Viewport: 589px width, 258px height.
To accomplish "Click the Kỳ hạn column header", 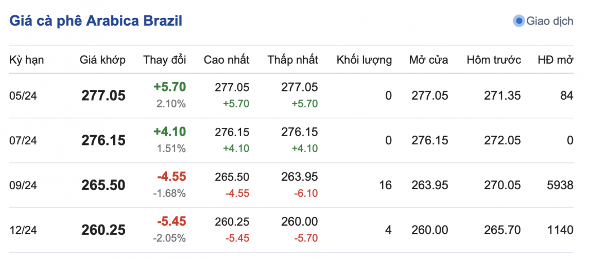I will click(27, 60).
